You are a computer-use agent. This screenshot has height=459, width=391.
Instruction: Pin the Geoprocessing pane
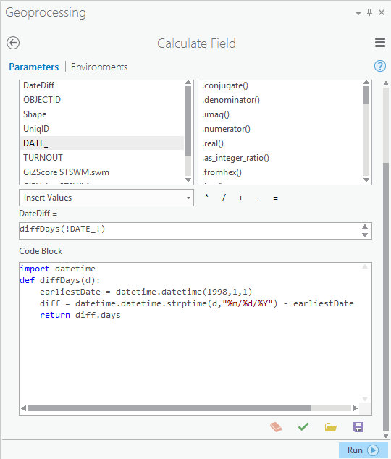(369, 12)
